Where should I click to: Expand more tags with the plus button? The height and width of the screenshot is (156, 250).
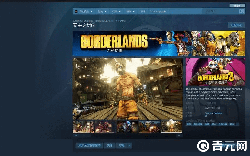click(x=237, y=124)
